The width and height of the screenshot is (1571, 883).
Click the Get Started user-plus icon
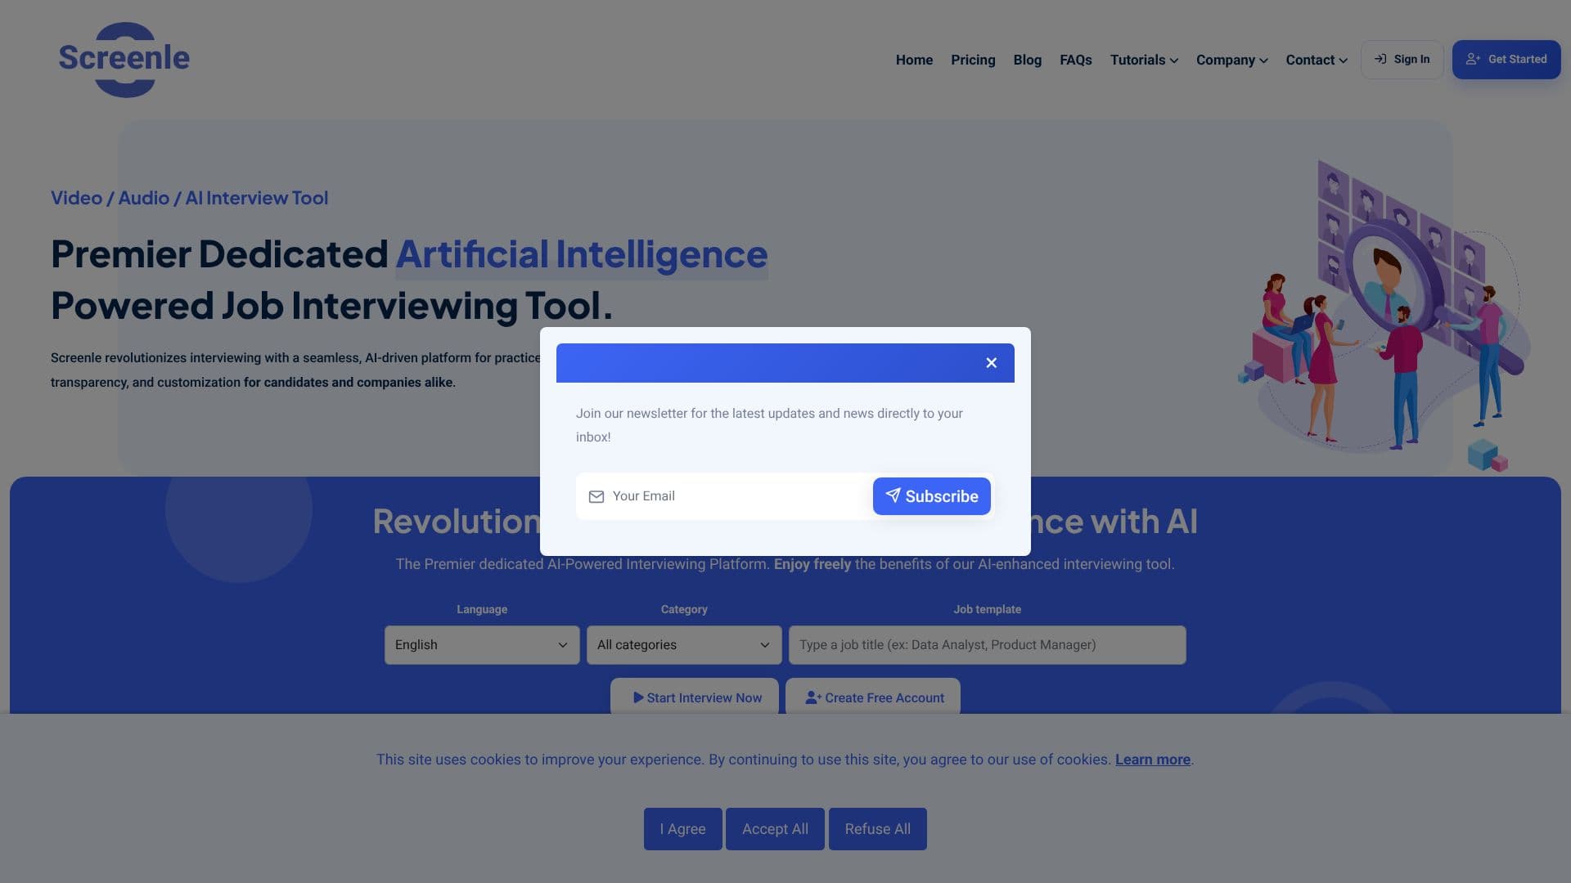coord(1473,59)
